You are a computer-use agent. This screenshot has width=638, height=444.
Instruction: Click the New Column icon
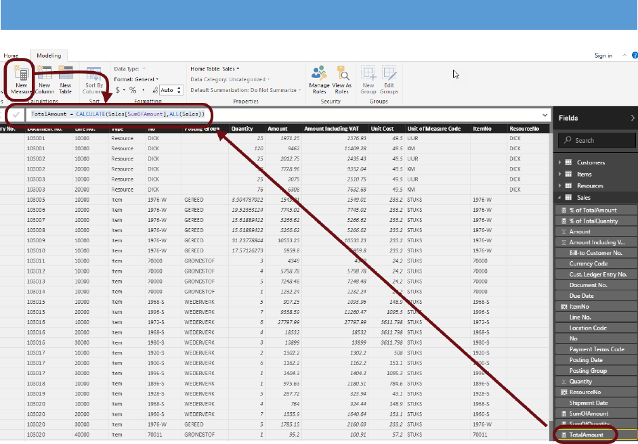[44, 74]
